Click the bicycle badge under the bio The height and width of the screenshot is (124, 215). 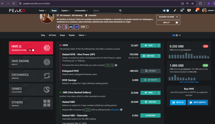point(76,27)
